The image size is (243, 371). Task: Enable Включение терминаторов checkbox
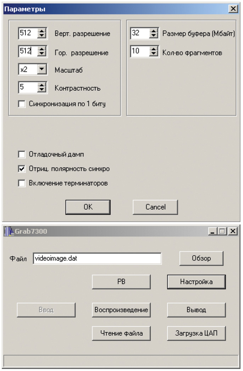22,183
